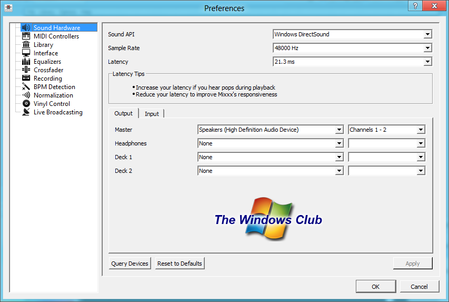Viewport: 449px width, 302px height.
Task: Click the help question mark button
Action: click(x=415, y=6)
